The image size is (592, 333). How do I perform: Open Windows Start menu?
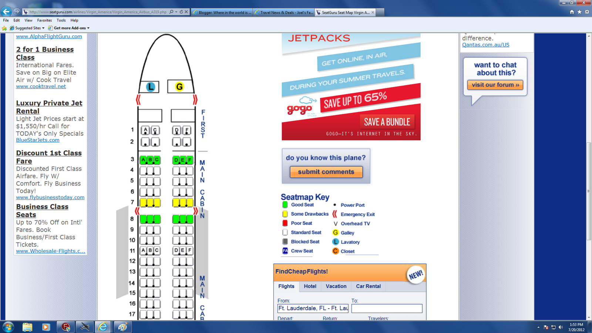pyautogui.click(x=8, y=327)
